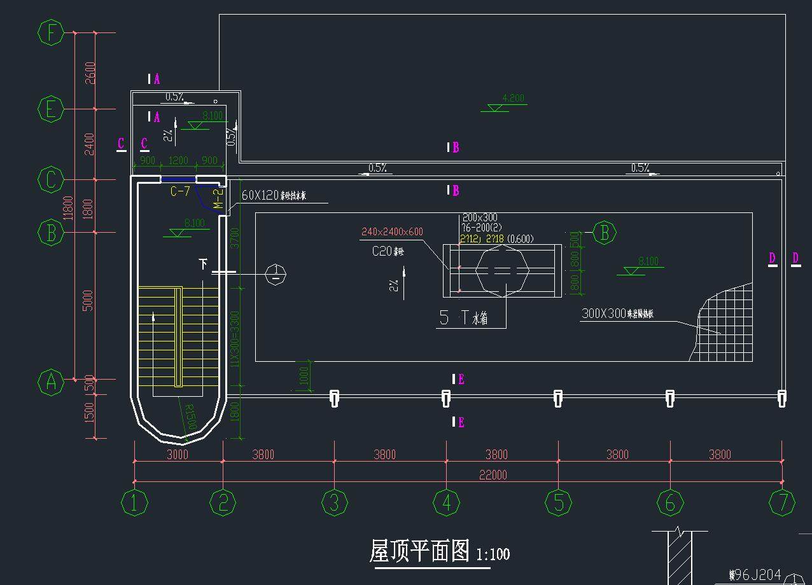Viewport: 812px width, 585px height.
Task: Click the axis bubble labeled F
Action: 50,32
